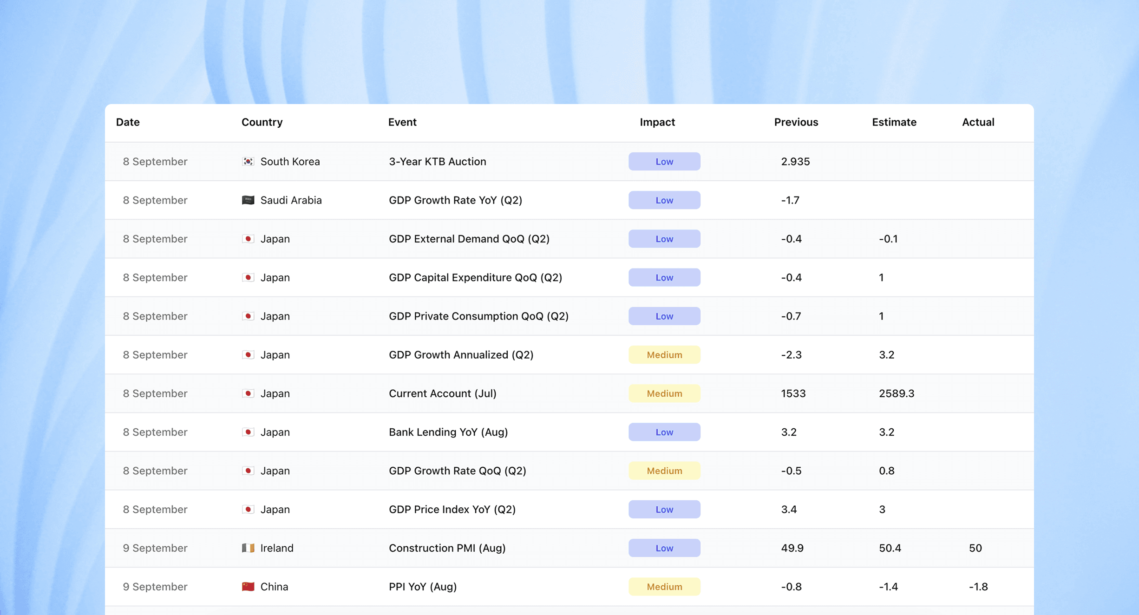The height and width of the screenshot is (615, 1139).
Task: Click Medium badge for PPI YoY
Action: click(664, 587)
